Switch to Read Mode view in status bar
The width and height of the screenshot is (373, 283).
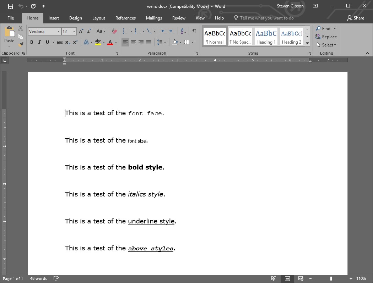[x=274, y=278]
